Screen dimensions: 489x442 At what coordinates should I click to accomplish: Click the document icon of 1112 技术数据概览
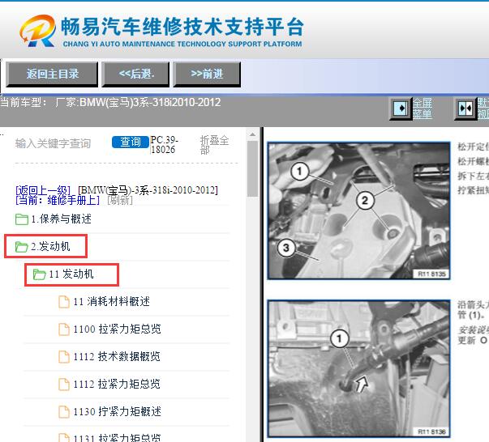[64, 356]
